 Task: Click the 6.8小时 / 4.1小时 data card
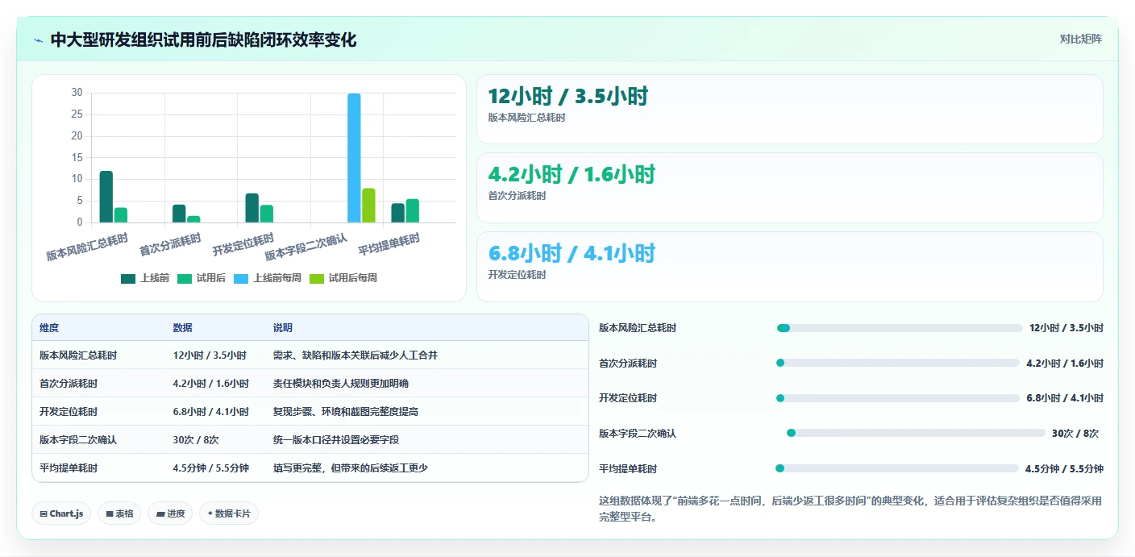coord(789,266)
